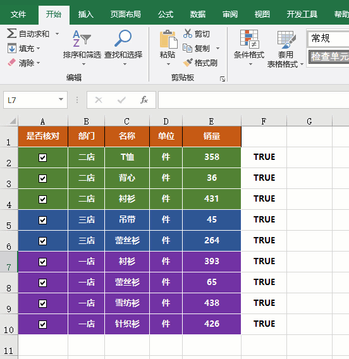Apply the 常规 (Normal) cell style
The height and width of the screenshot is (359, 349).
(x=329, y=38)
